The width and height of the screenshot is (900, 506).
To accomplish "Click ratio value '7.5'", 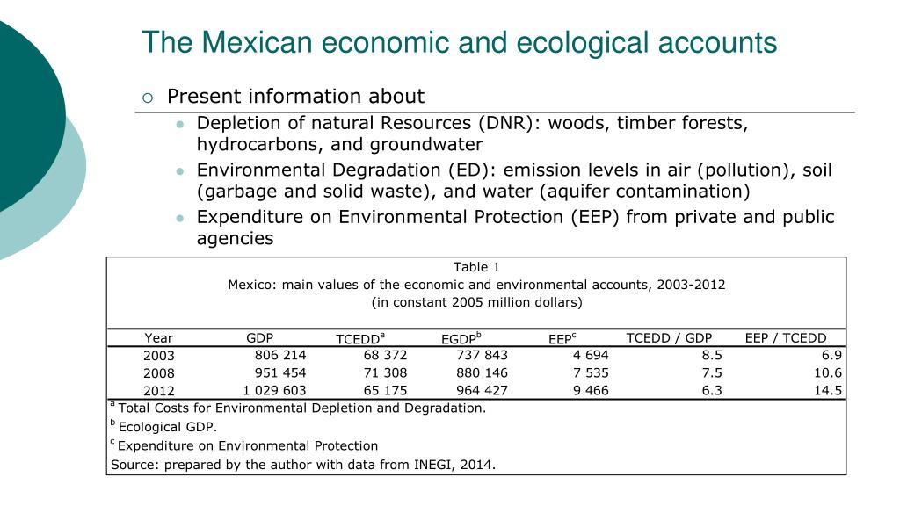I will tap(712, 372).
